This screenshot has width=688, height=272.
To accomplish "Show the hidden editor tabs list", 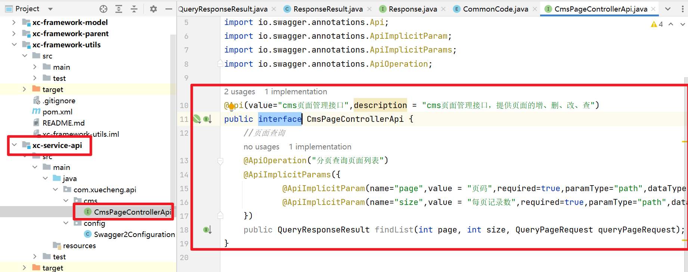I will pyautogui.click(x=668, y=9).
